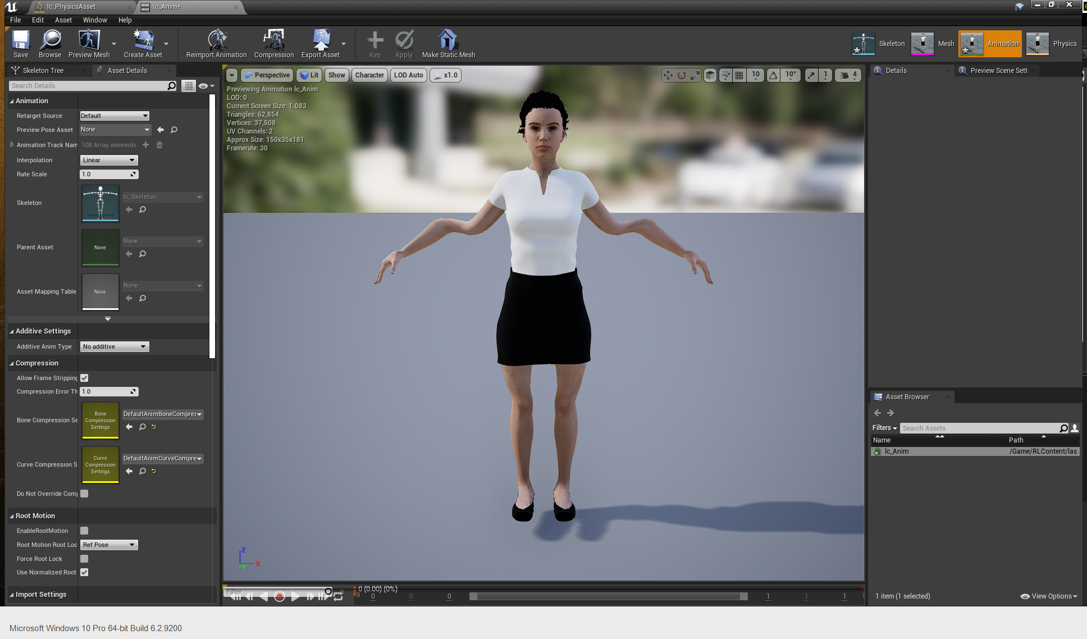Screen dimensions: 1087x639
Task: Click the Lit view mode button
Action: [309, 75]
